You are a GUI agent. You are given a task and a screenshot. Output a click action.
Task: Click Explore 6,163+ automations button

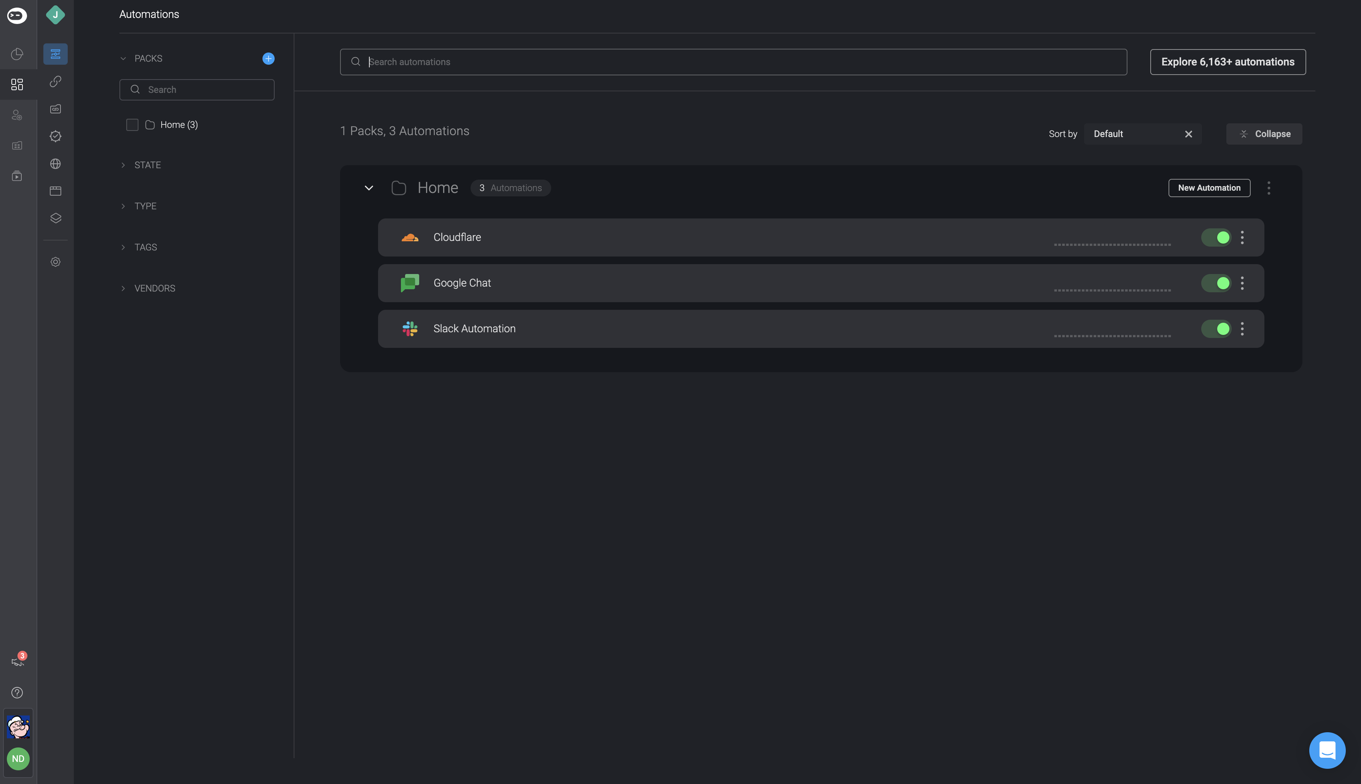pos(1227,62)
